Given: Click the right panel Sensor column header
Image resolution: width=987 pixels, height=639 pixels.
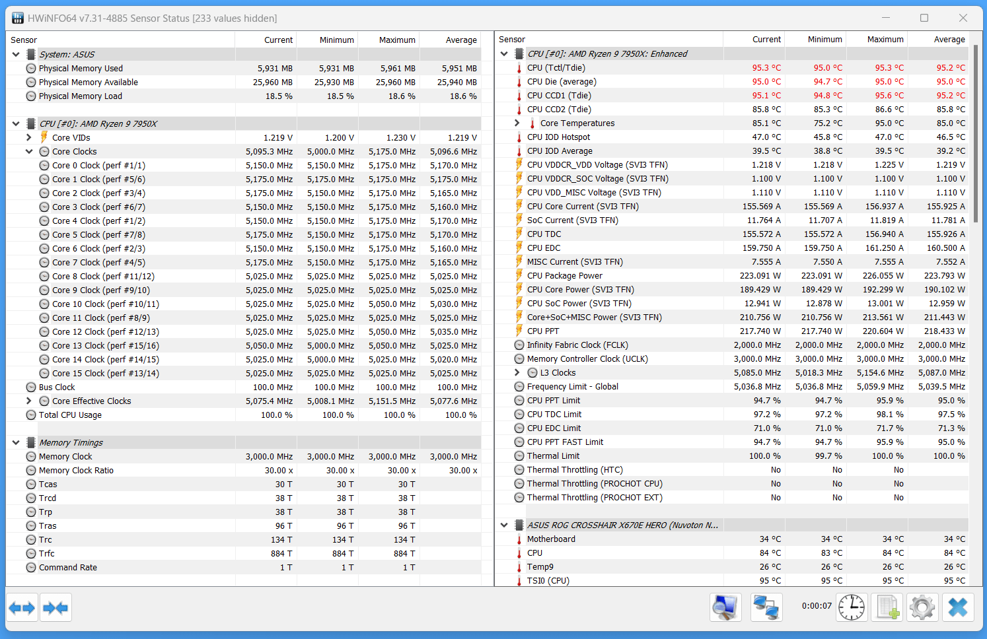Looking at the screenshot, I should point(609,40).
